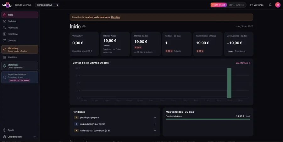Open StoreFront Diseño de la tienda
Image resolution: width=283 pixels, height=142 pixels.
pyautogui.click(x=20, y=66)
